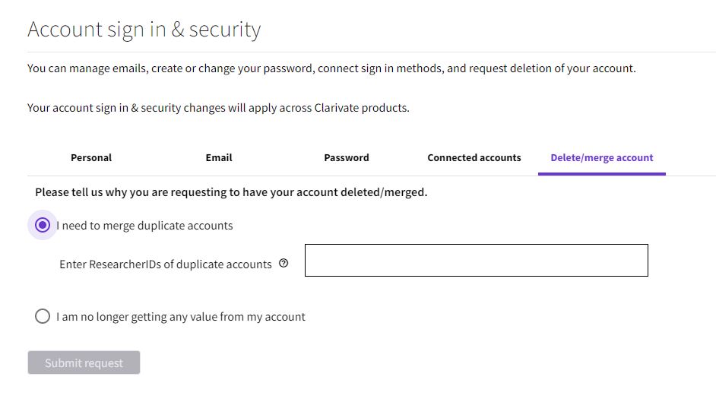This screenshot has height=402, width=716.
Task: Switch to the Email tab
Action: (219, 158)
